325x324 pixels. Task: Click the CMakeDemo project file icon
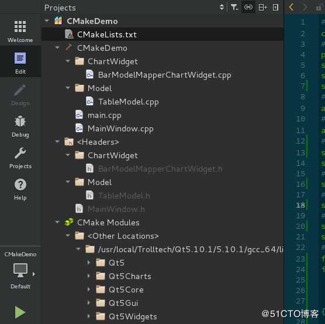click(58, 20)
